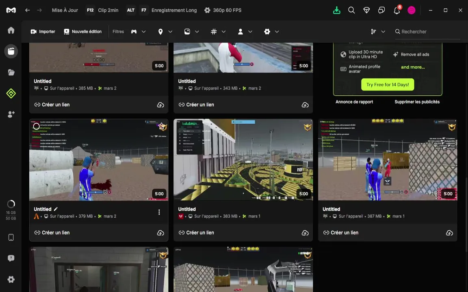Click Annonce de rapport link
468x292 pixels.
coord(354,102)
